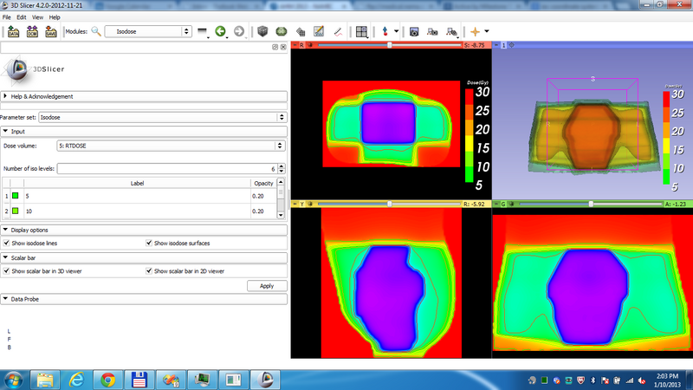The image size is (693, 390).
Task: Uncheck Show isodose lines
Action: (7, 244)
